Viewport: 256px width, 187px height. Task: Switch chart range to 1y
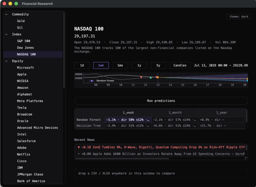(x=139, y=66)
